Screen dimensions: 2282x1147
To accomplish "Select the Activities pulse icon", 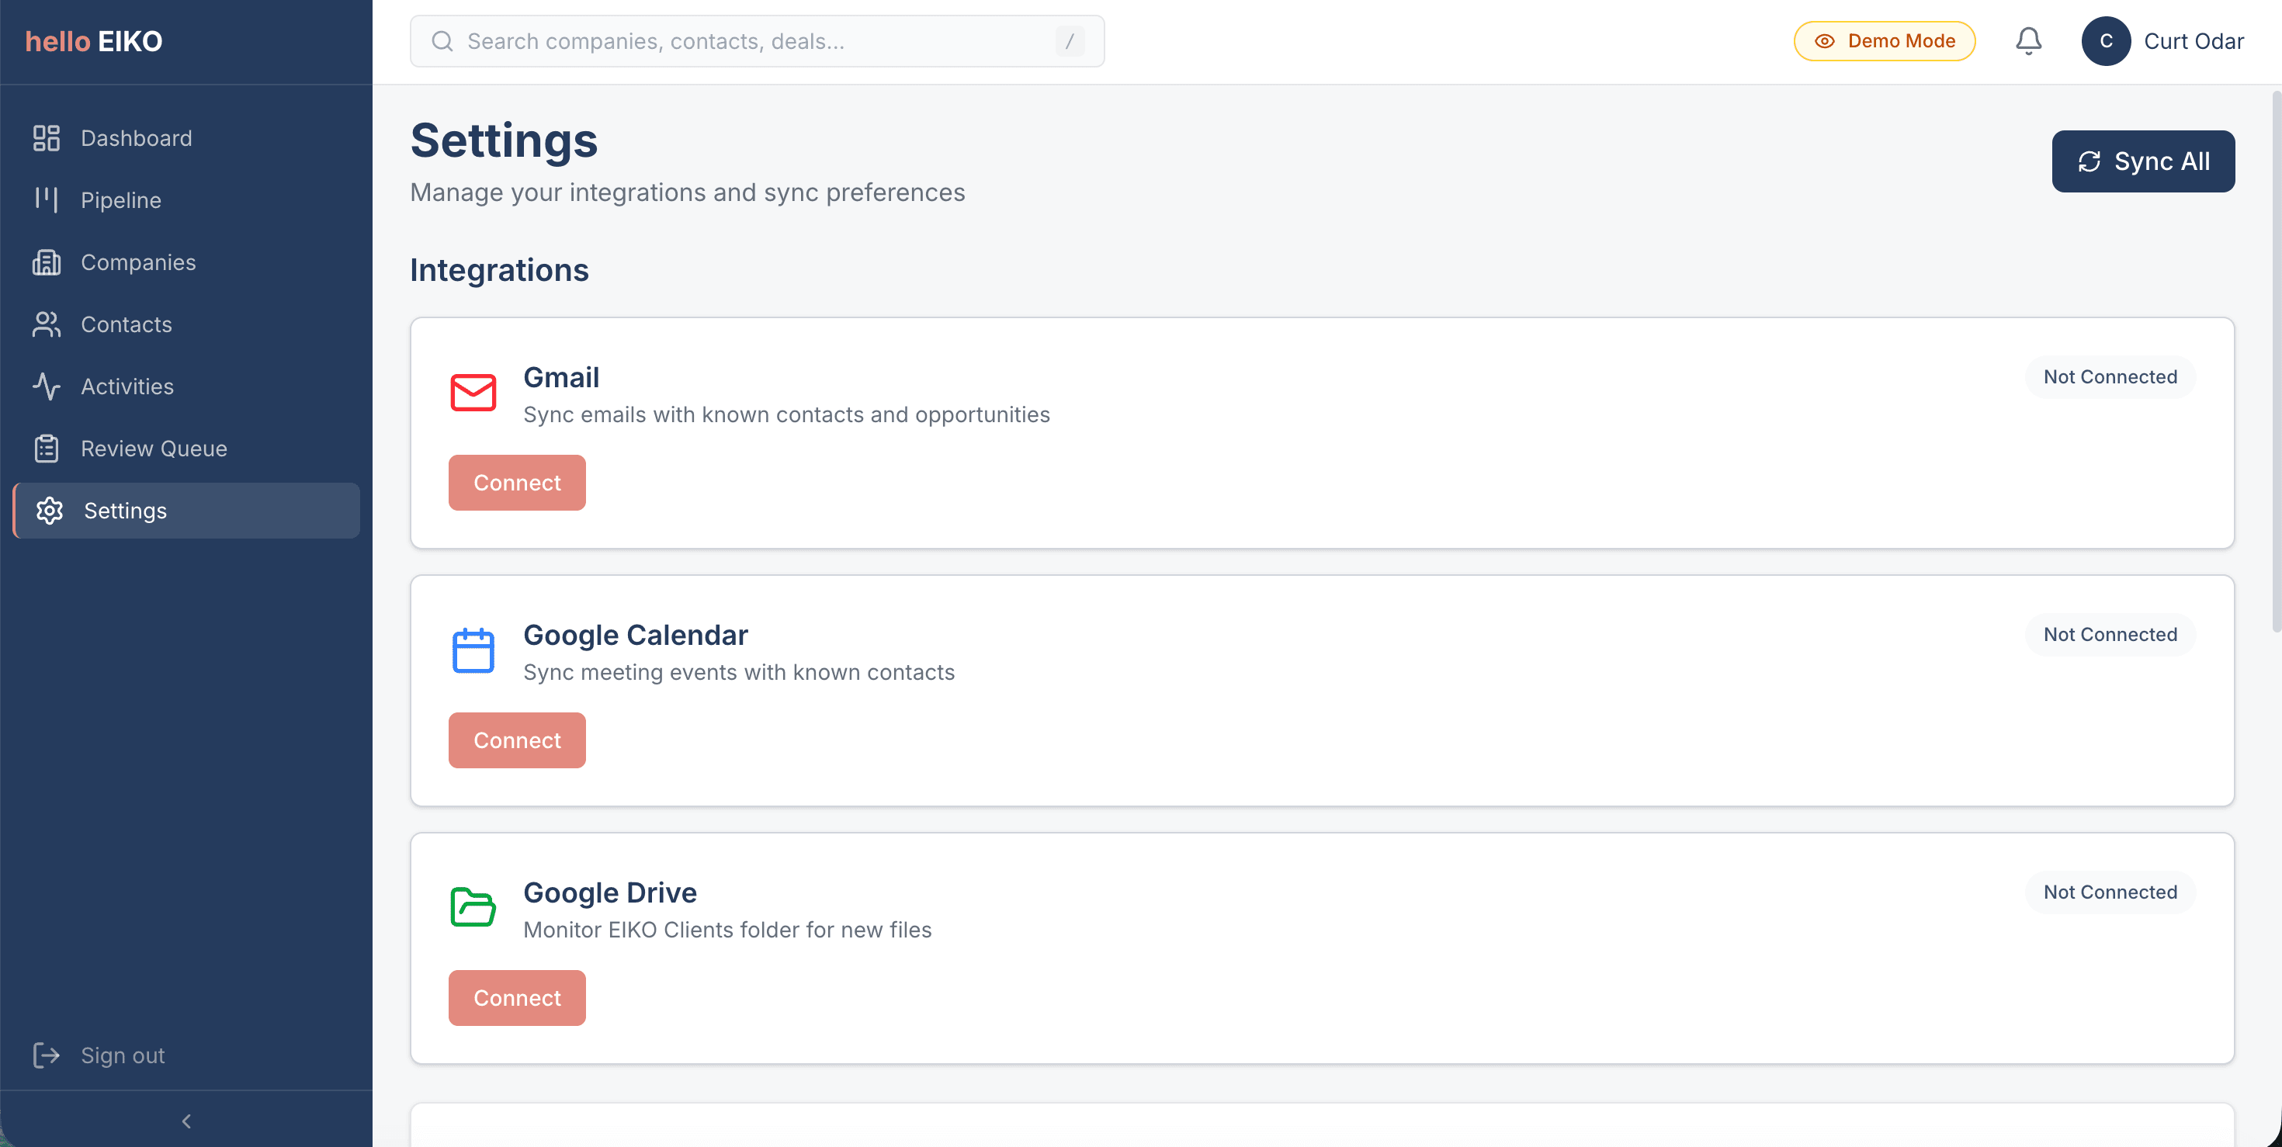I will [x=47, y=386].
